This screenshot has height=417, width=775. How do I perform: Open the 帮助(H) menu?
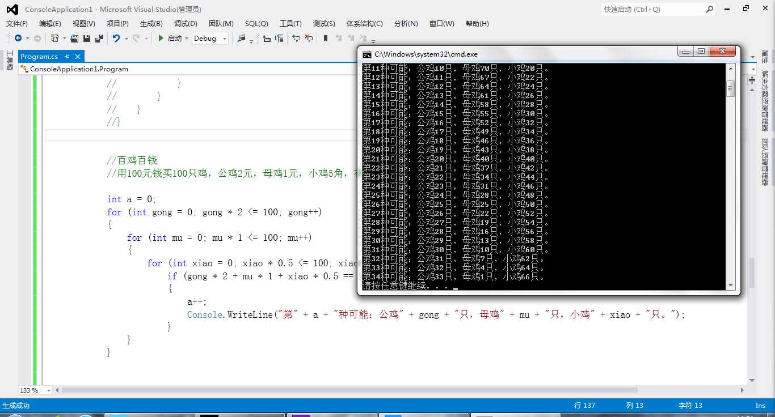[477, 23]
